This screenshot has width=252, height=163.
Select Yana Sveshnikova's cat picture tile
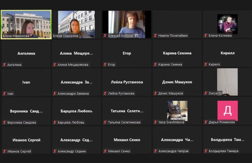pyautogui.click(x=177, y=110)
